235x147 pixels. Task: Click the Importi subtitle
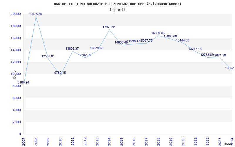tap(117, 10)
